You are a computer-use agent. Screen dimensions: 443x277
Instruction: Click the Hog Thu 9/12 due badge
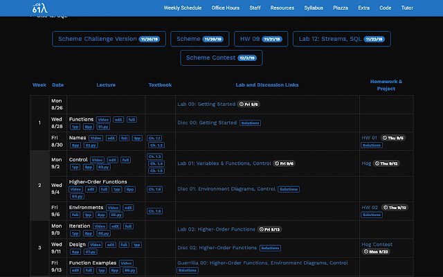(x=386, y=163)
